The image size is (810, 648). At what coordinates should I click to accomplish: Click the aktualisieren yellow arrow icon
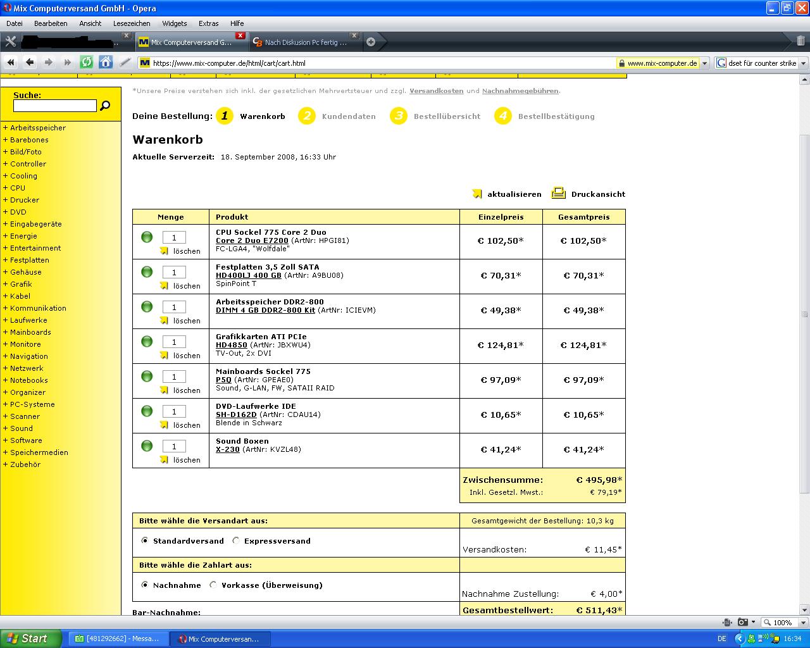point(477,194)
